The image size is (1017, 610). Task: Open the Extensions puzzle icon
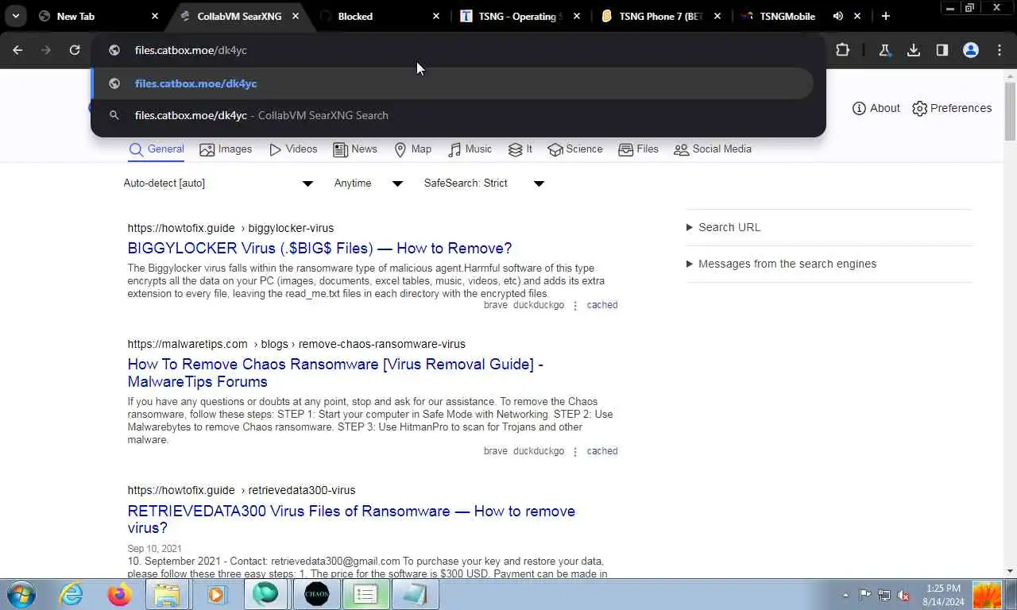click(x=842, y=50)
